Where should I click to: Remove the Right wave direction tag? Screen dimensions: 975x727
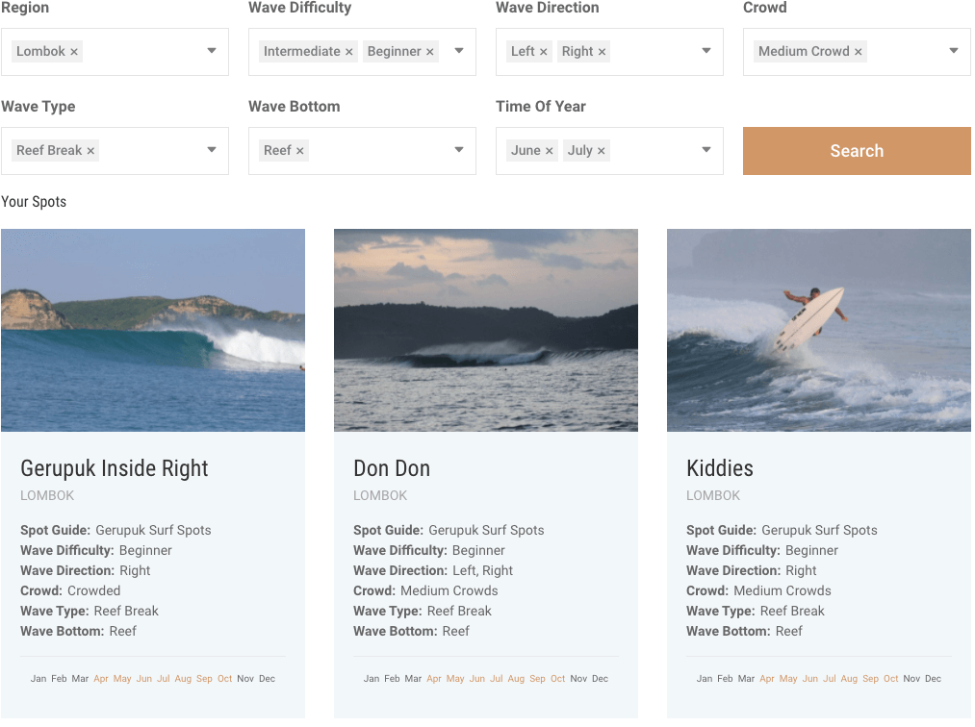pyautogui.click(x=603, y=52)
